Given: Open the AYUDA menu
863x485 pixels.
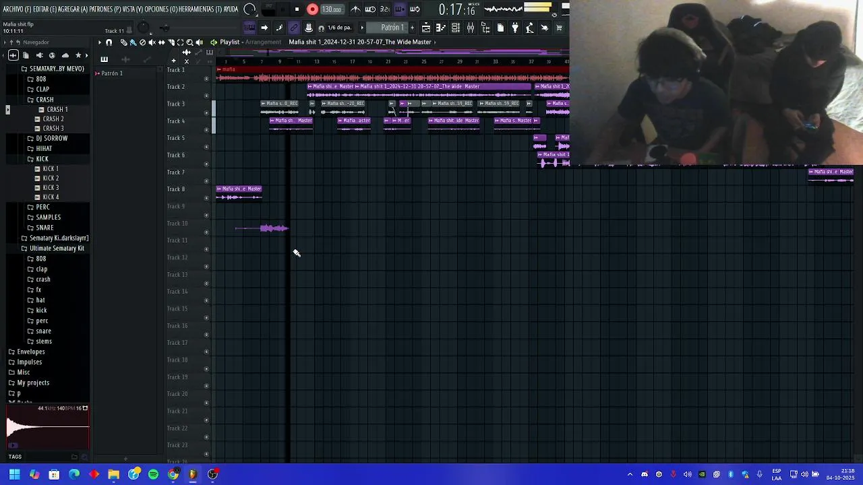Looking at the screenshot, I should pyautogui.click(x=231, y=9).
